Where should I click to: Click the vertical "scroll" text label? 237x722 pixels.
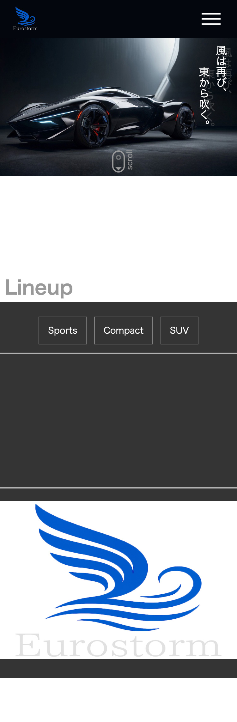pos(130,160)
